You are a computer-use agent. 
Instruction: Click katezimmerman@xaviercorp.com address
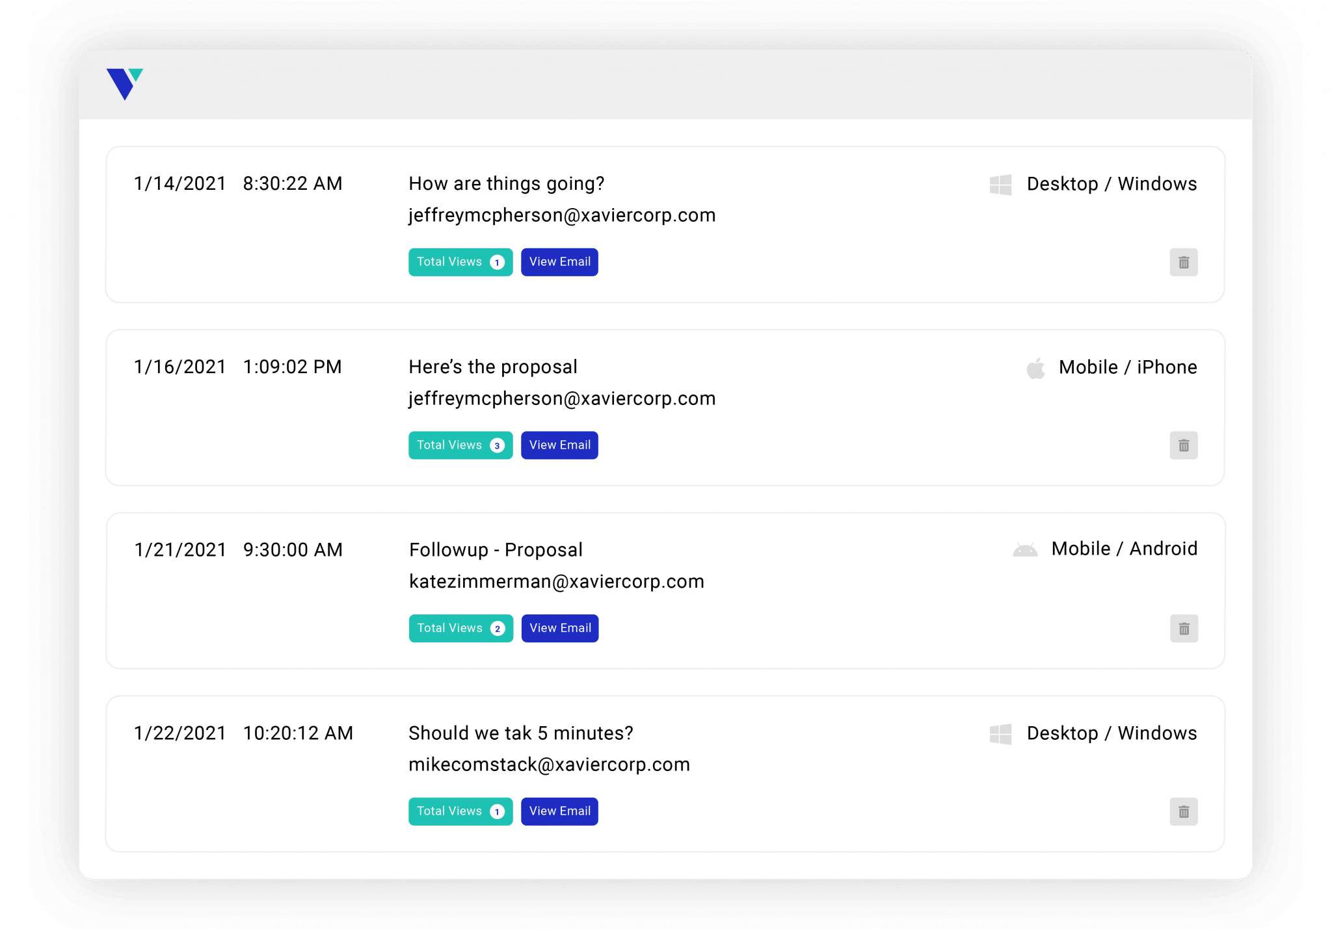556,581
